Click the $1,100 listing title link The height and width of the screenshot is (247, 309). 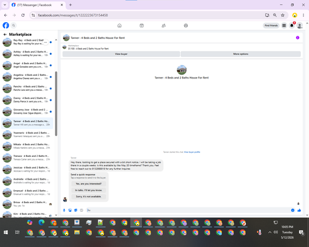click(88, 49)
